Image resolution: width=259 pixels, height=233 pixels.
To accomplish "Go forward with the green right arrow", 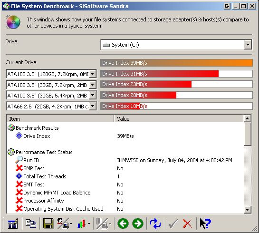I will click(138, 223).
